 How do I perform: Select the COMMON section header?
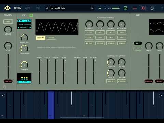click(8, 15)
